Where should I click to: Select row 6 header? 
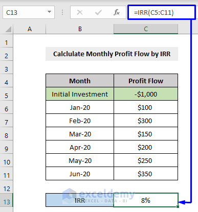[x=6, y=107]
